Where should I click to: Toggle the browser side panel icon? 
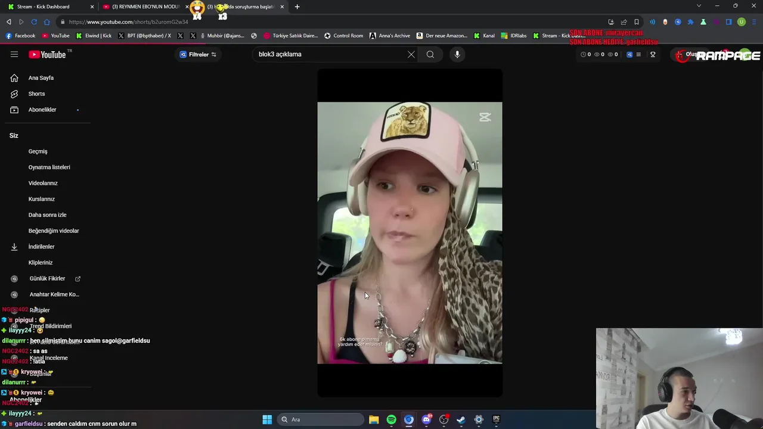point(728,22)
